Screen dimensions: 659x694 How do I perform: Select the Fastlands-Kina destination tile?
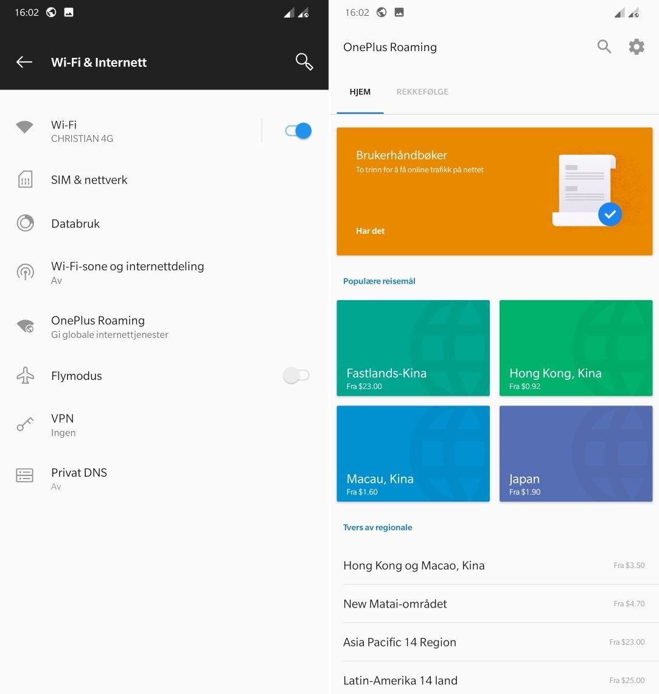(x=413, y=348)
